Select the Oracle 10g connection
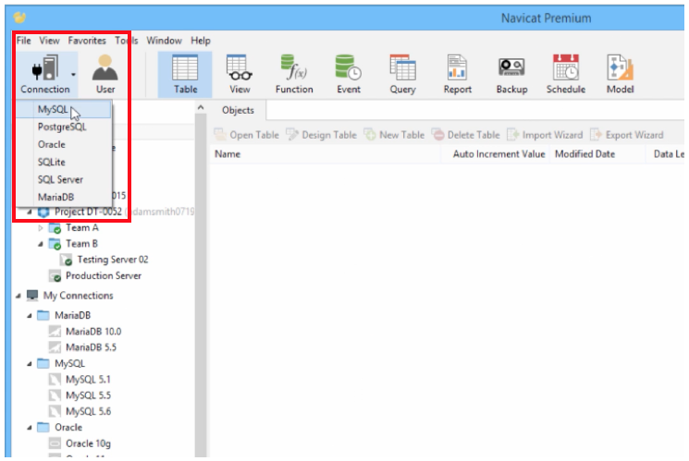 pos(80,443)
